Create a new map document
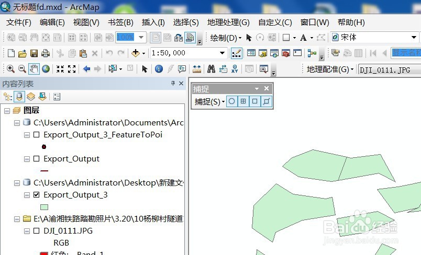Screen dimensions: 421x255 click(x=11, y=53)
